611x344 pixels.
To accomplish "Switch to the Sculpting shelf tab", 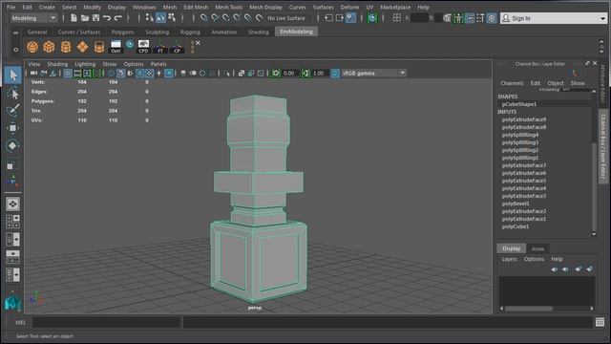I will pyautogui.click(x=157, y=32).
